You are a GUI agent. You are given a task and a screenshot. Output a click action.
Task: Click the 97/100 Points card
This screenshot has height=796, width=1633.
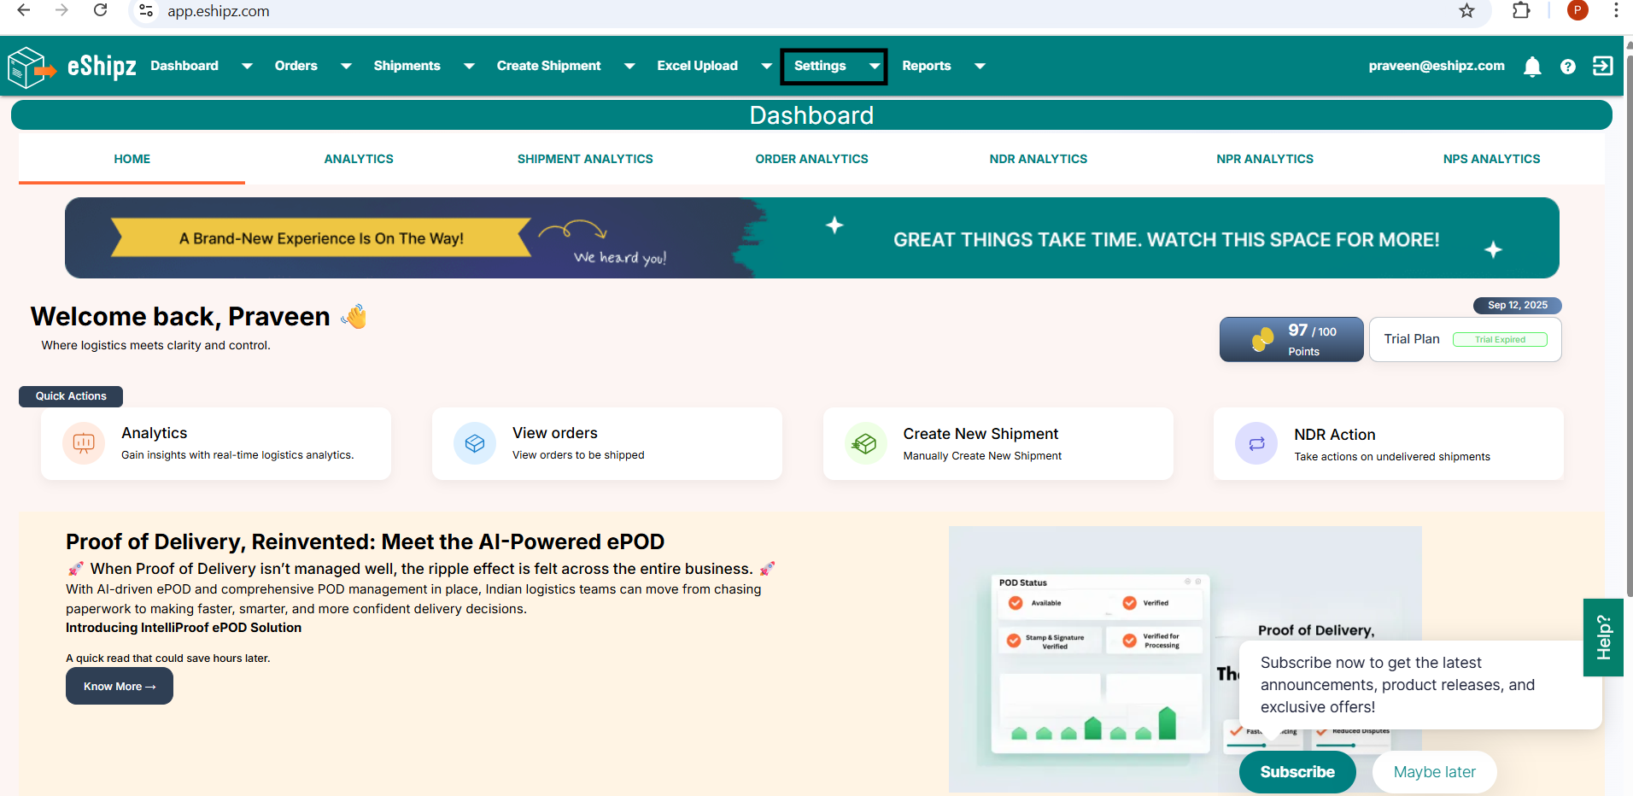click(x=1291, y=339)
